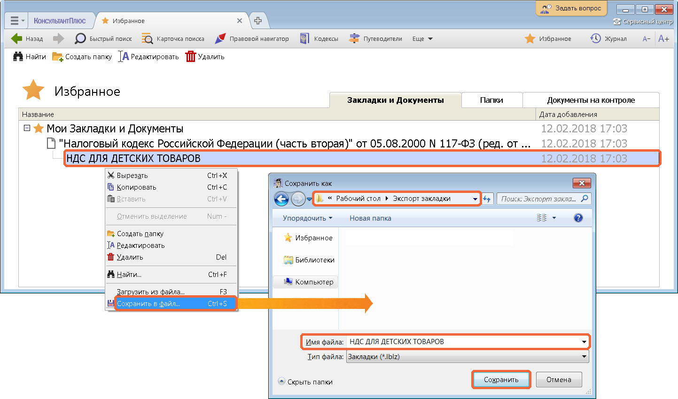Select НДС ДЛЯ ДЕТСКИХ ТОВАРОВ bookmark
678x399 pixels.
click(362, 159)
